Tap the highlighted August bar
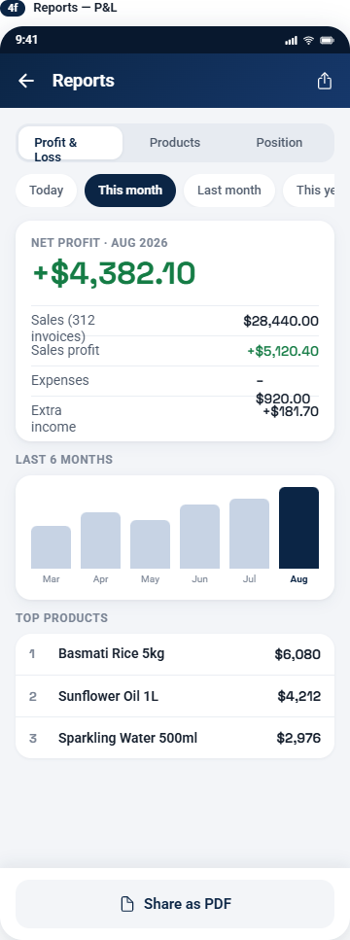 pyautogui.click(x=299, y=528)
